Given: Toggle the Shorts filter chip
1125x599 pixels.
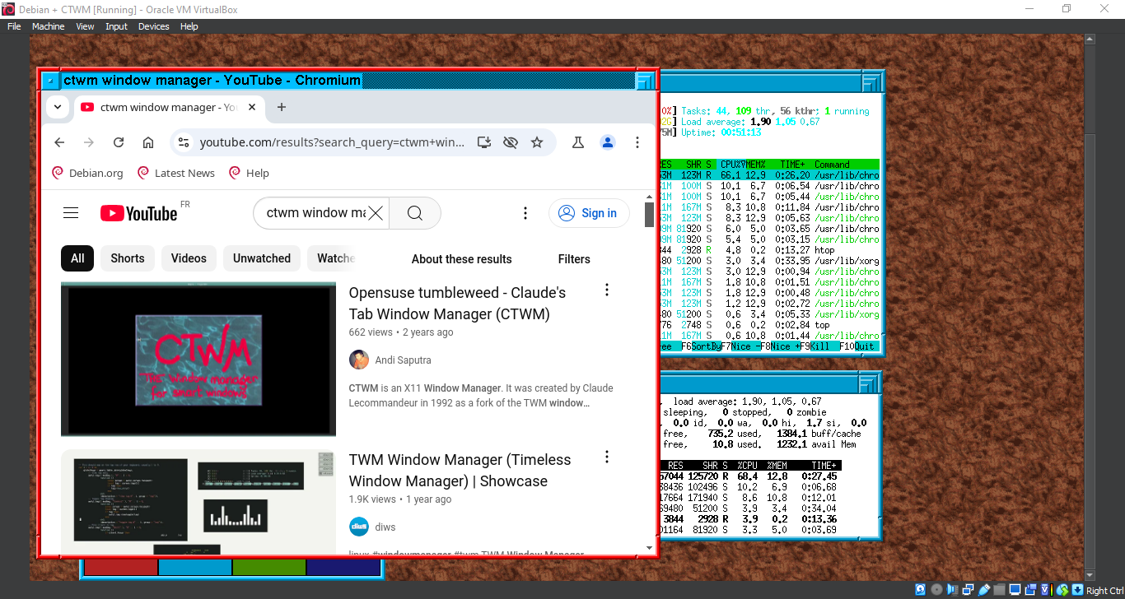Looking at the screenshot, I should [x=127, y=258].
